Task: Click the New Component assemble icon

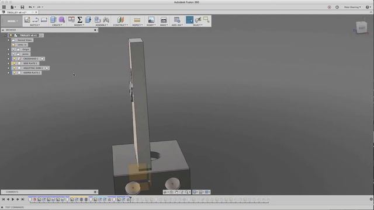Action: point(98,20)
